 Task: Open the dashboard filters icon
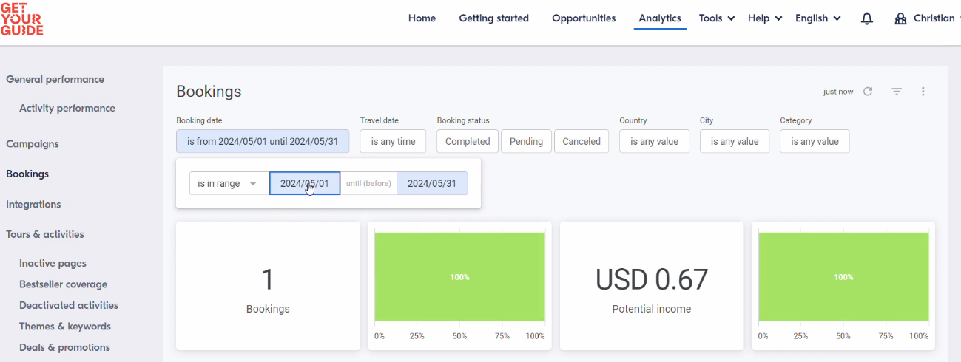897,92
